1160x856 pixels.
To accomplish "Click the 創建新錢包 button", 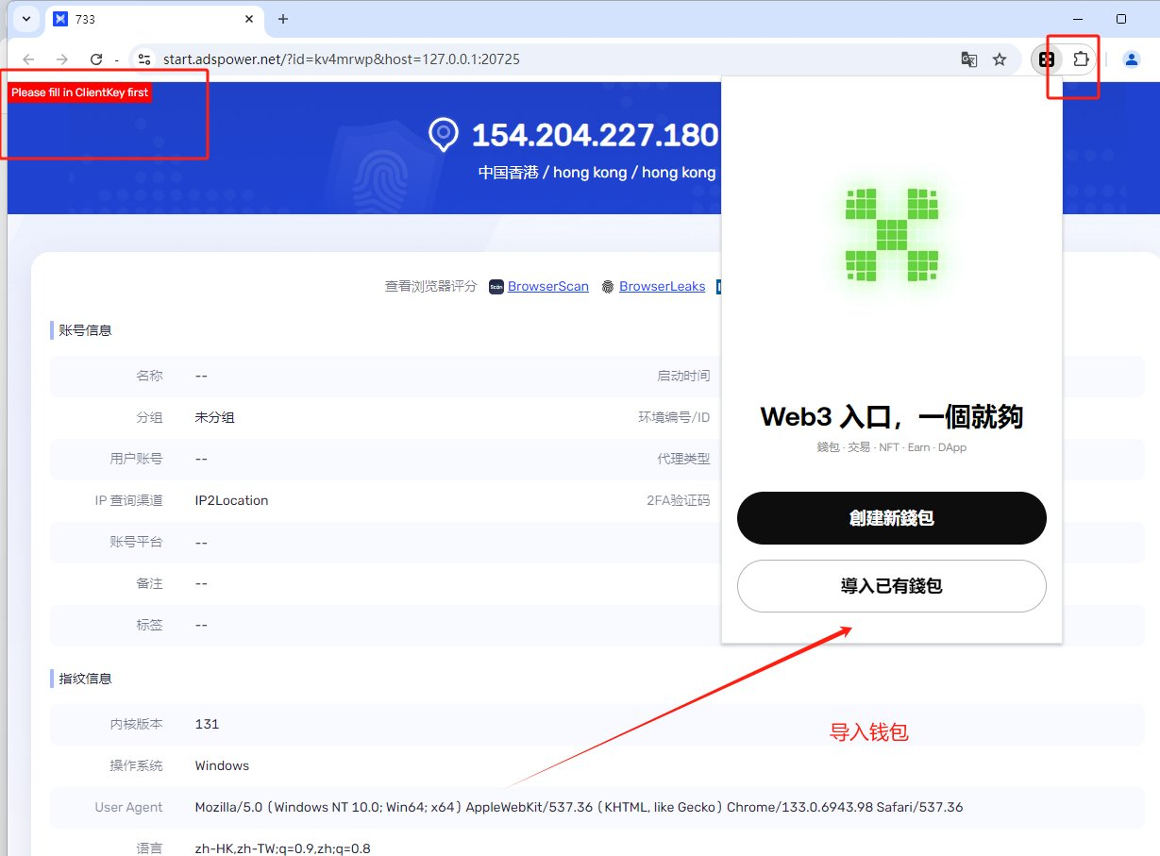I will (x=892, y=518).
